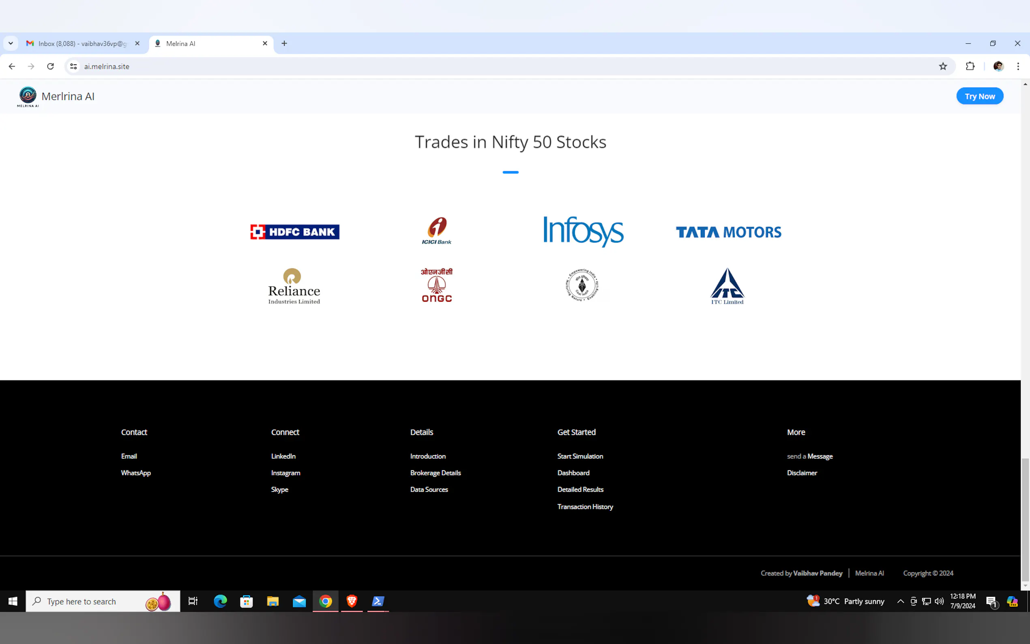Expand the tab search dropdown arrow

(11, 43)
